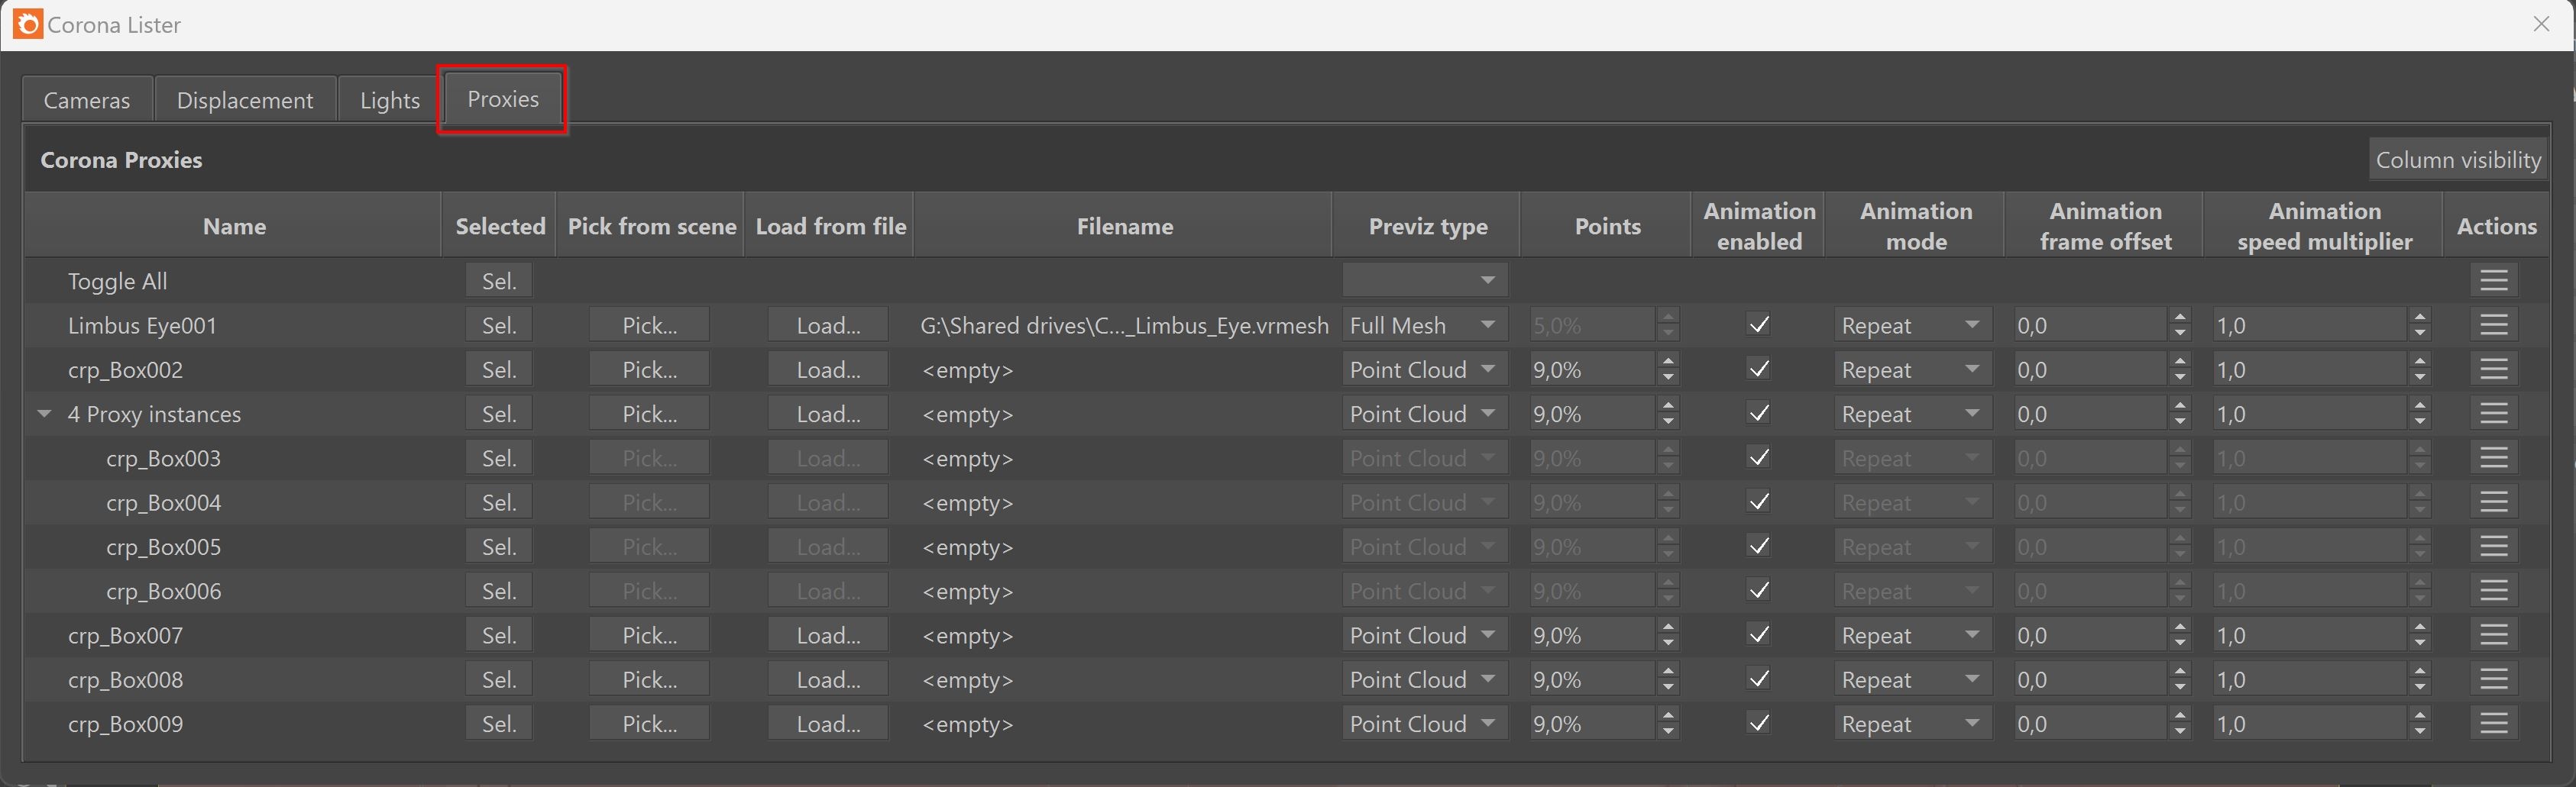This screenshot has height=787, width=2576.
Task: Open Limbus Eye001 Full Mesh previz dropdown
Action: point(1425,324)
